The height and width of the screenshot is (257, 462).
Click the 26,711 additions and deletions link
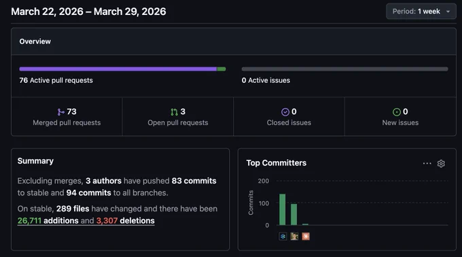[x=86, y=221]
